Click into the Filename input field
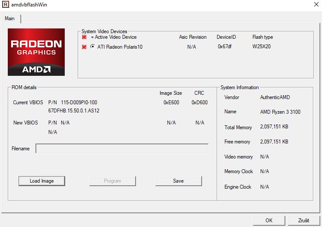 [x=122, y=148]
